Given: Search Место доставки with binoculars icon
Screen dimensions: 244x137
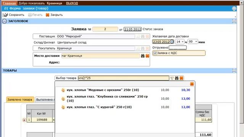Looking at the screenshot, I should coord(143,56).
